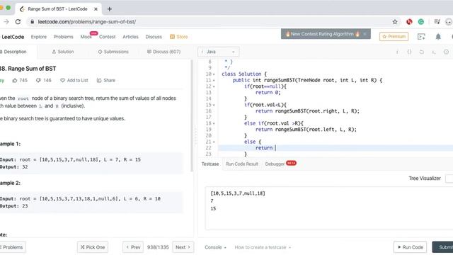The width and height of the screenshot is (453, 255).
Task: Switch to the Description tab
Action: coord(13,52)
